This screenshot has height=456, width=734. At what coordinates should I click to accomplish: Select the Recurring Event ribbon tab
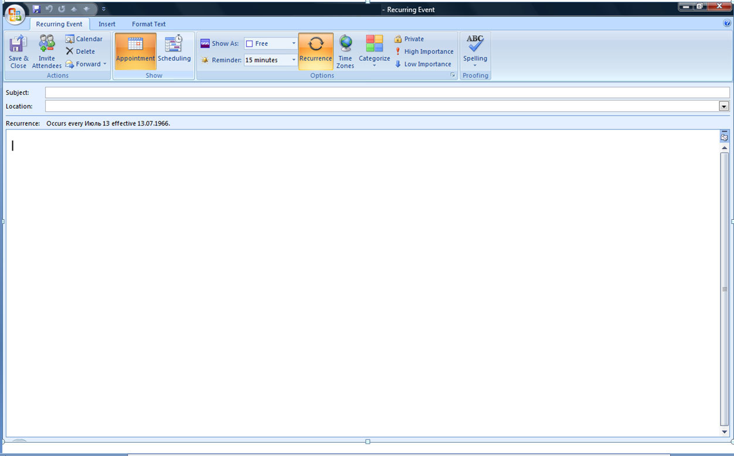click(x=59, y=24)
